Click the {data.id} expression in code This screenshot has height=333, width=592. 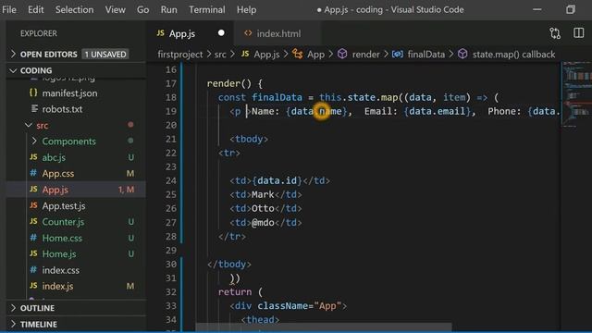click(x=277, y=181)
